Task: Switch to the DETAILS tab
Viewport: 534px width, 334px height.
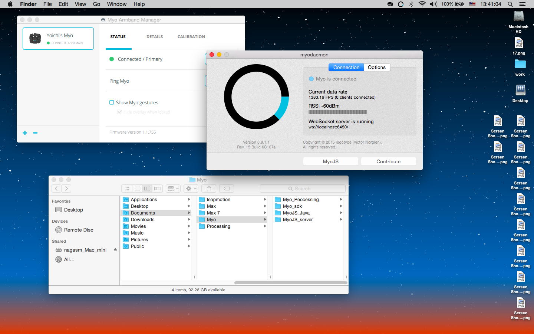Action: pyautogui.click(x=155, y=37)
